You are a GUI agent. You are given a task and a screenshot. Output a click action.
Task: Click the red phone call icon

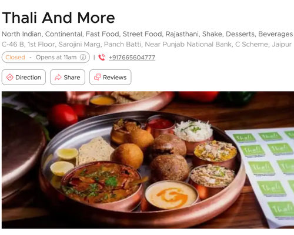(102, 58)
